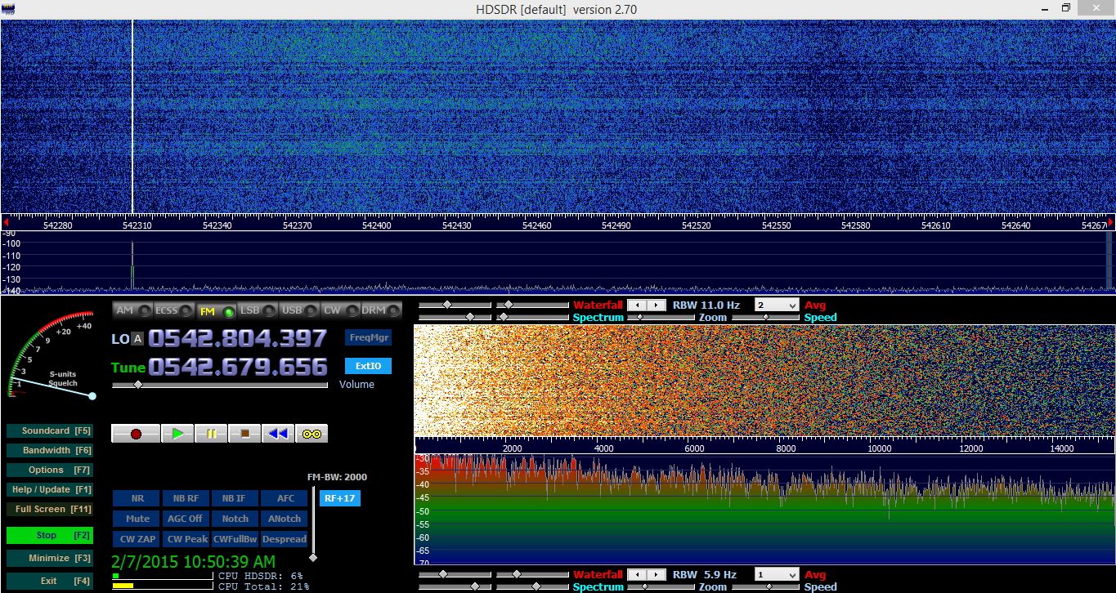1116x593 pixels.
Task: Adjust lower Speed slider
Action: point(765,586)
